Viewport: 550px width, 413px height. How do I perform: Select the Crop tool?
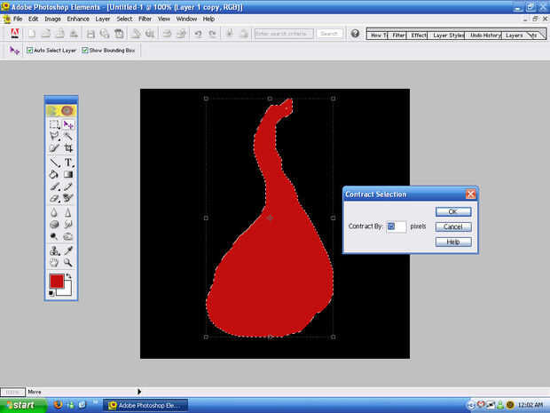point(67,149)
